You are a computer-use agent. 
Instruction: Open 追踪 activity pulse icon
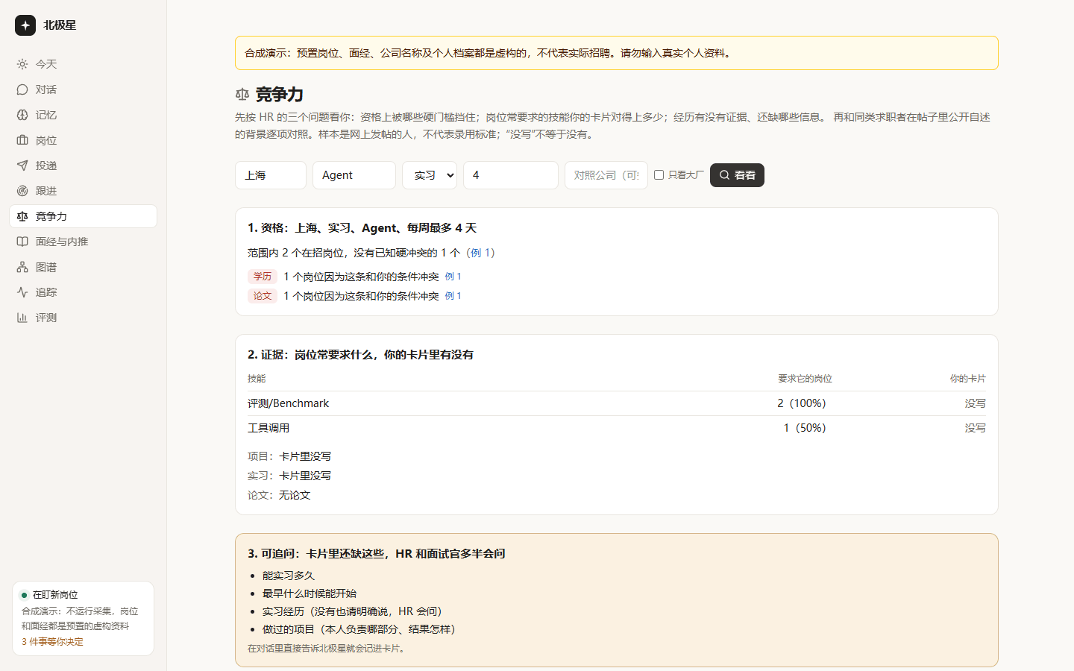click(x=22, y=292)
